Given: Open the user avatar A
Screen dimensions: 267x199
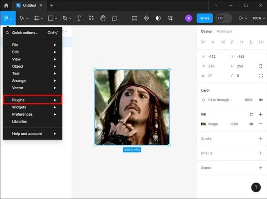Looking at the screenshot, I should pyautogui.click(x=189, y=18).
